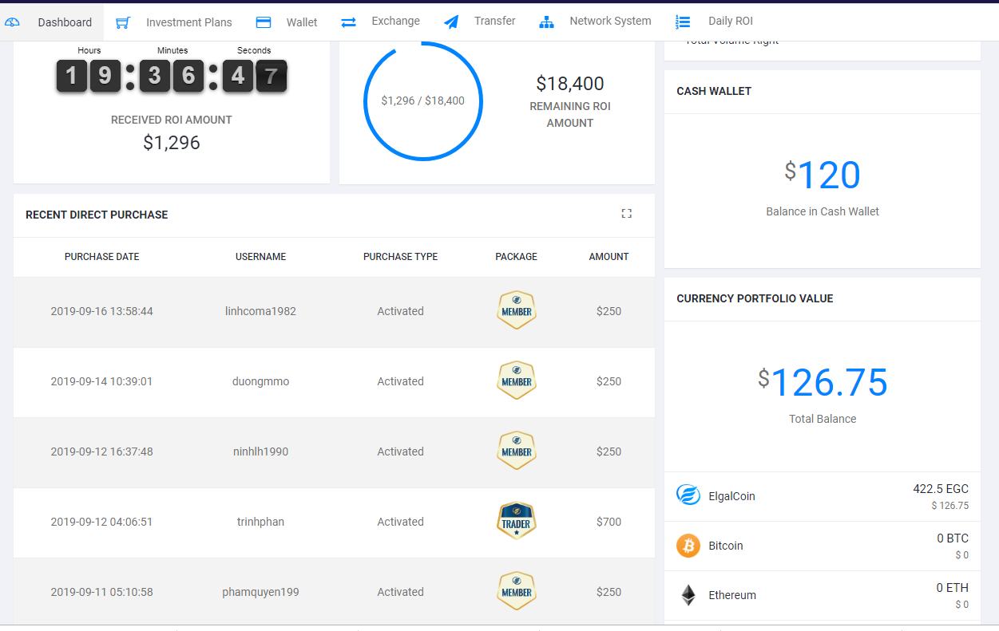Select the username linhcoma1982

coord(260,311)
